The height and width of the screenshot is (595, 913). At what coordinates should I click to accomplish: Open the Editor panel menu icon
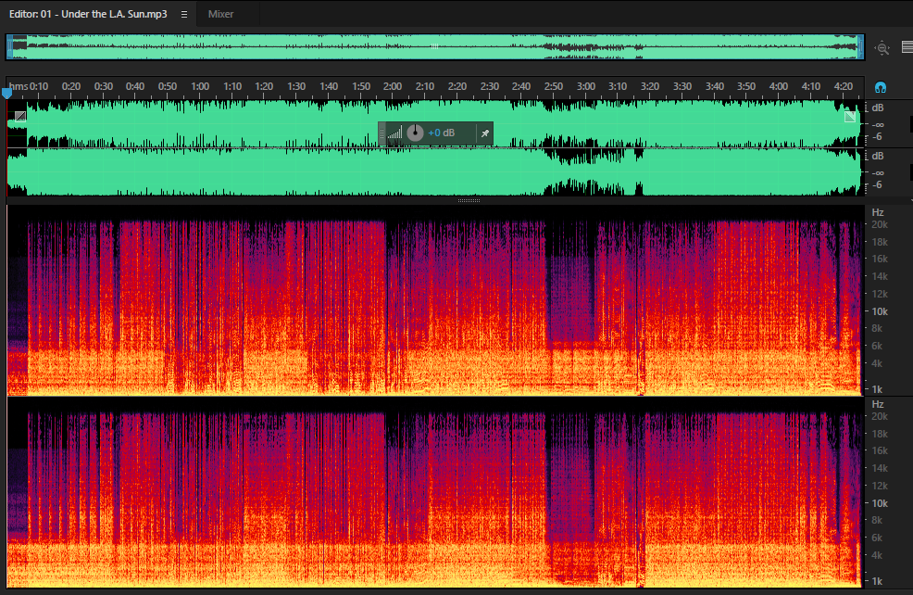(x=184, y=14)
